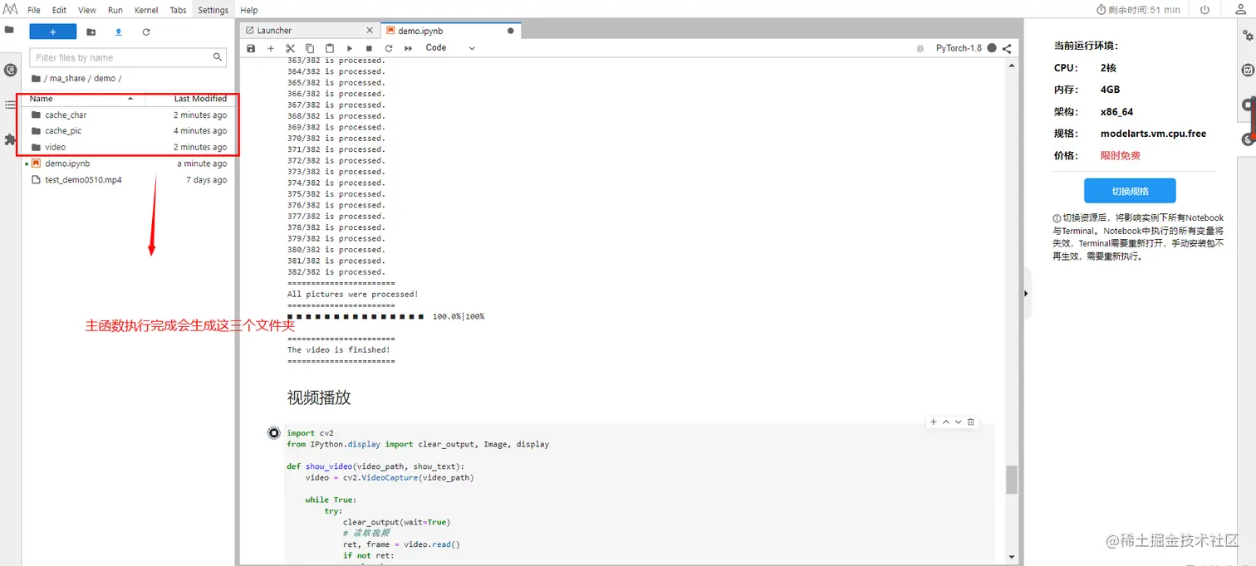The height and width of the screenshot is (566, 1256).
Task: Click the share notebook icon
Action: 1007,48
